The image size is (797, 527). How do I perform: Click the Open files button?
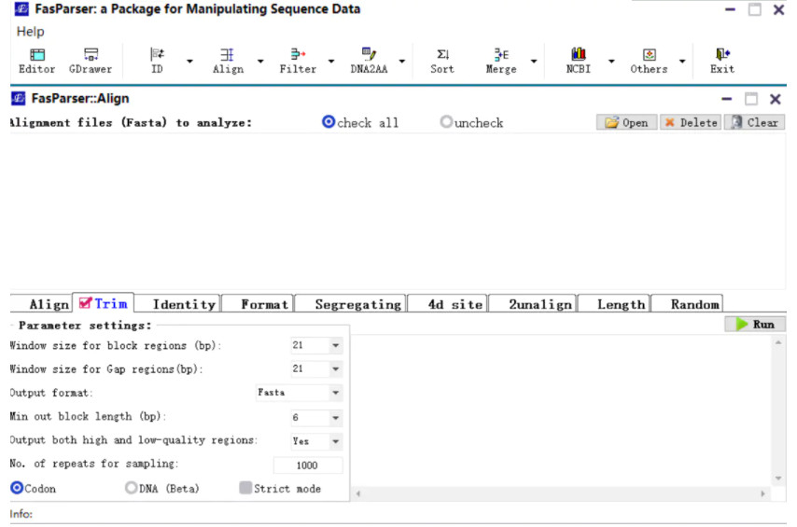627,122
